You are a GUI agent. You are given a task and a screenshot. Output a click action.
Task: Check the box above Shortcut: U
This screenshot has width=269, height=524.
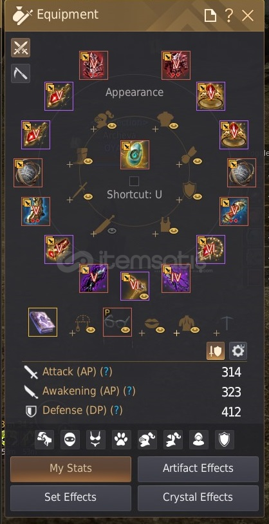coord(134,182)
